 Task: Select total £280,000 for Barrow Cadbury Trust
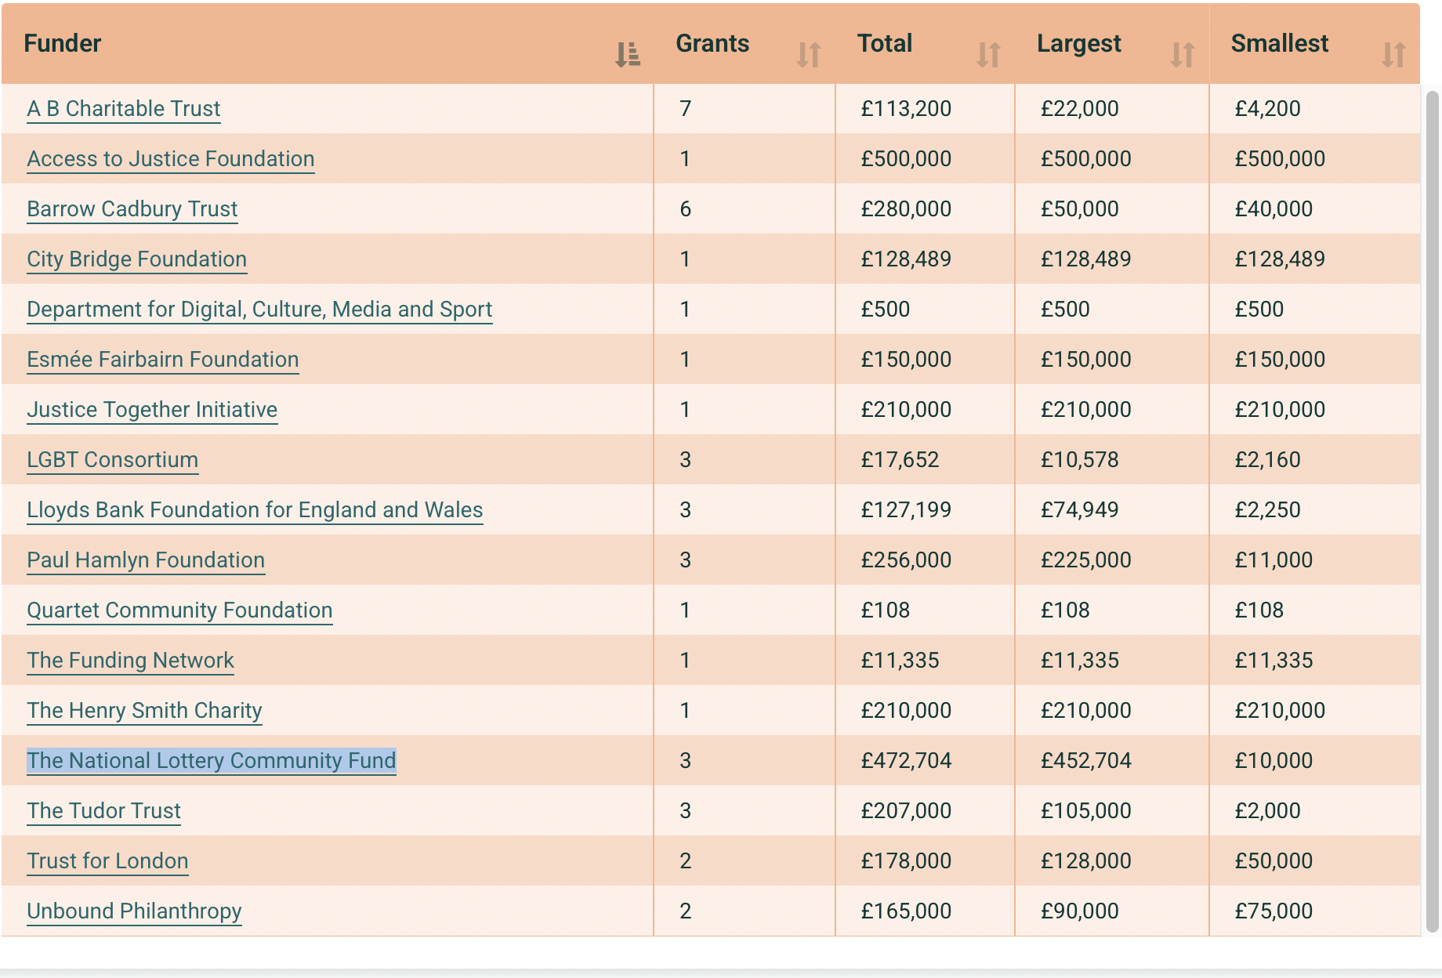[x=906, y=209]
